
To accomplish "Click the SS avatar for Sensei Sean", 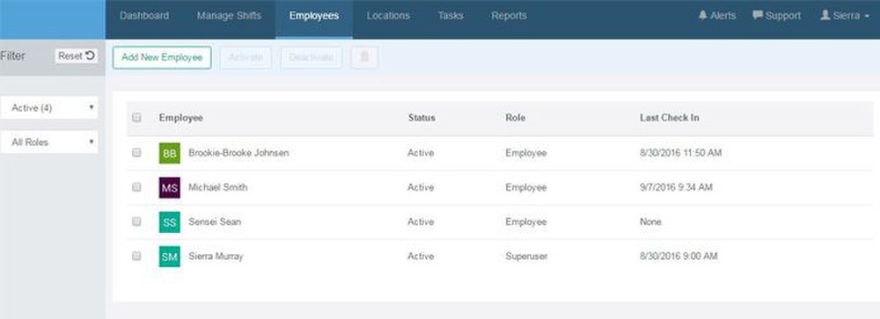I will [170, 222].
